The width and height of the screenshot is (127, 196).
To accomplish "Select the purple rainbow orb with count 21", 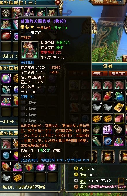I will [x=6, y=78].
